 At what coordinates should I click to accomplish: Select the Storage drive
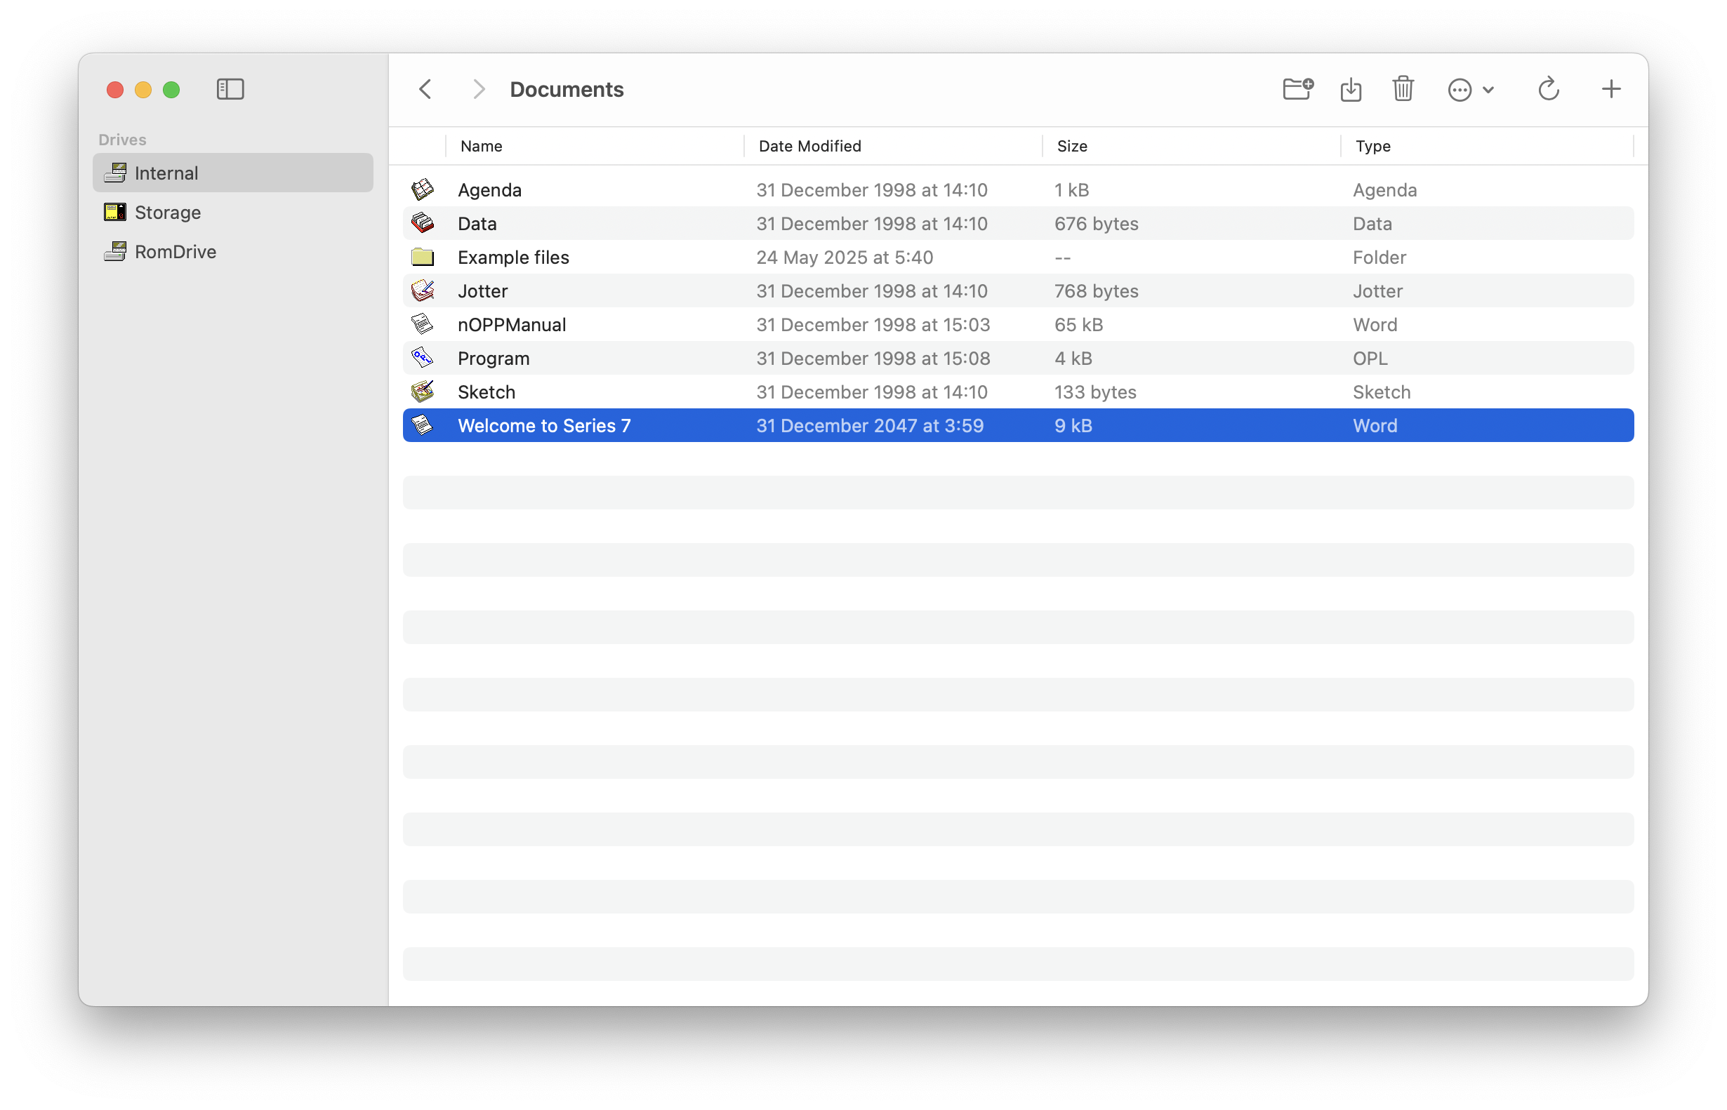coord(233,213)
